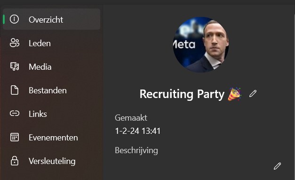View the Versleuteling tab

tap(52, 161)
